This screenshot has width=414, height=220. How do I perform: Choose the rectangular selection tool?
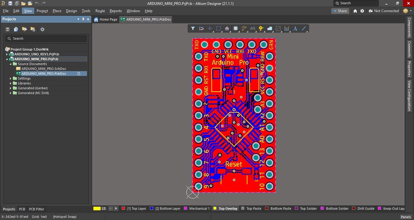click(218, 28)
